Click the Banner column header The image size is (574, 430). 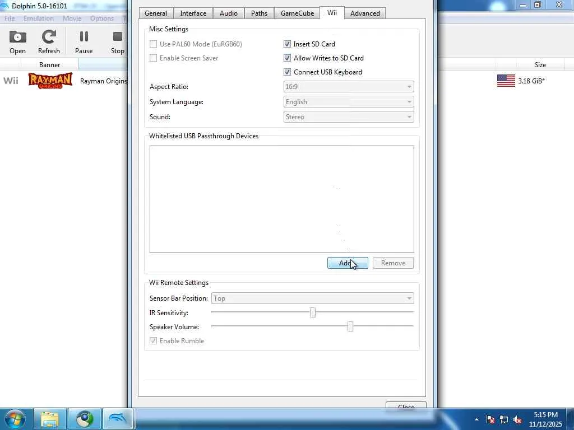point(50,65)
